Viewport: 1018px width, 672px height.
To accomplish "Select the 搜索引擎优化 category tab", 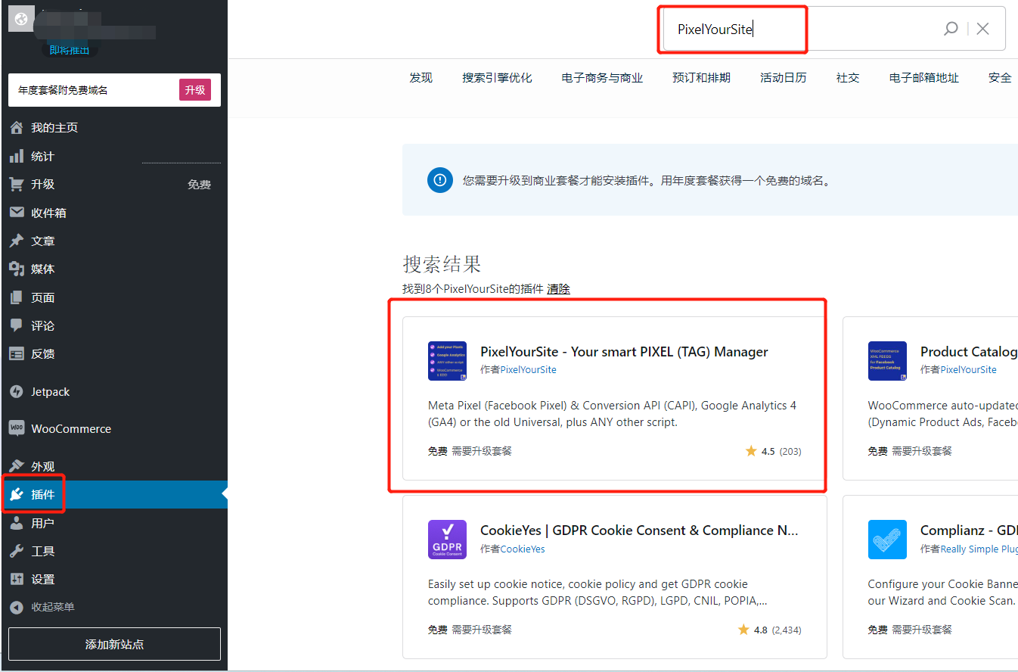I will click(x=497, y=78).
